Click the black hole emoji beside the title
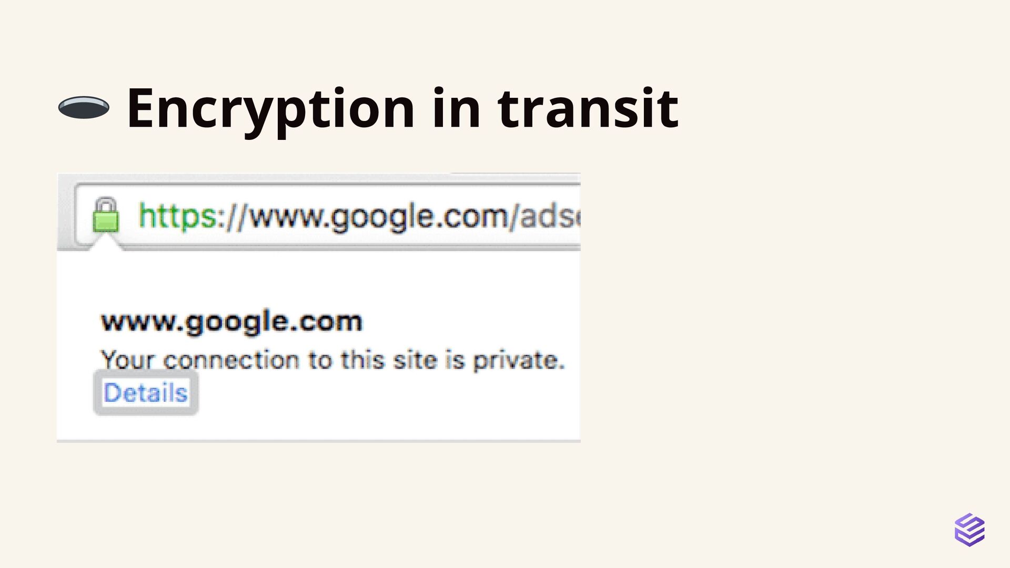1010x568 pixels. [84, 108]
